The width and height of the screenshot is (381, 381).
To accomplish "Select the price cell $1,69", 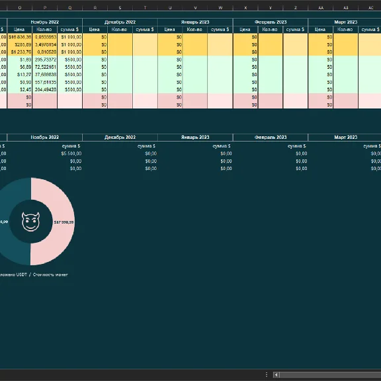I will [20, 60].
